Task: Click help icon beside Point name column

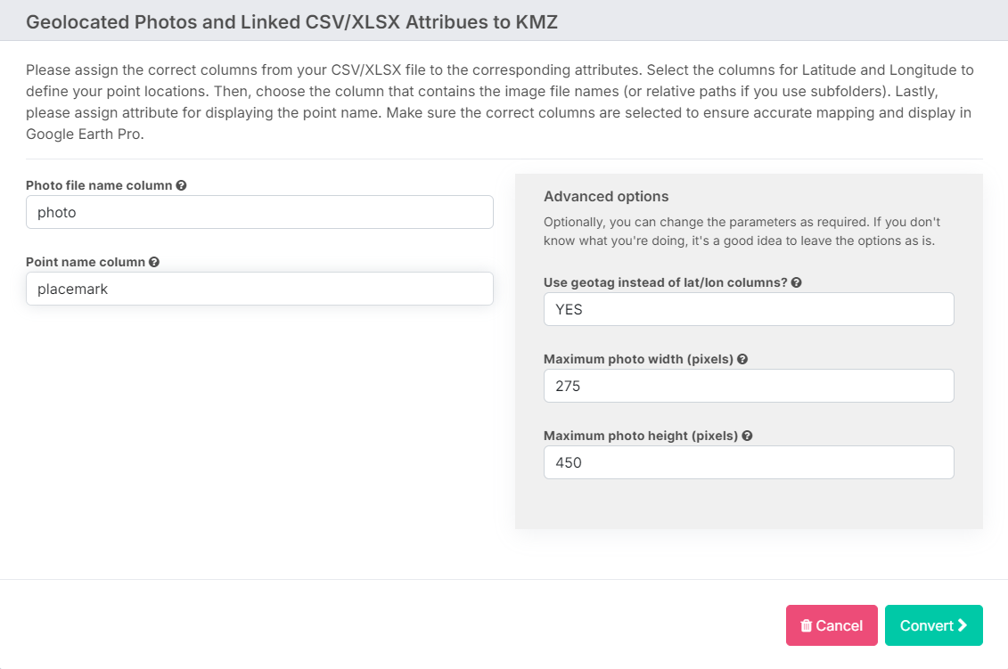Action: pos(153,262)
